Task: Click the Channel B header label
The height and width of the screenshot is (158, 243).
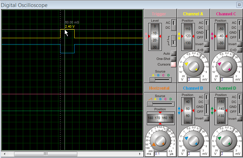Action: (193, 88)
